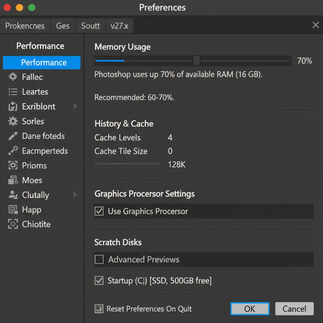Toggle Reset Preferences On Quit checkbox

[x=99, y=309]
